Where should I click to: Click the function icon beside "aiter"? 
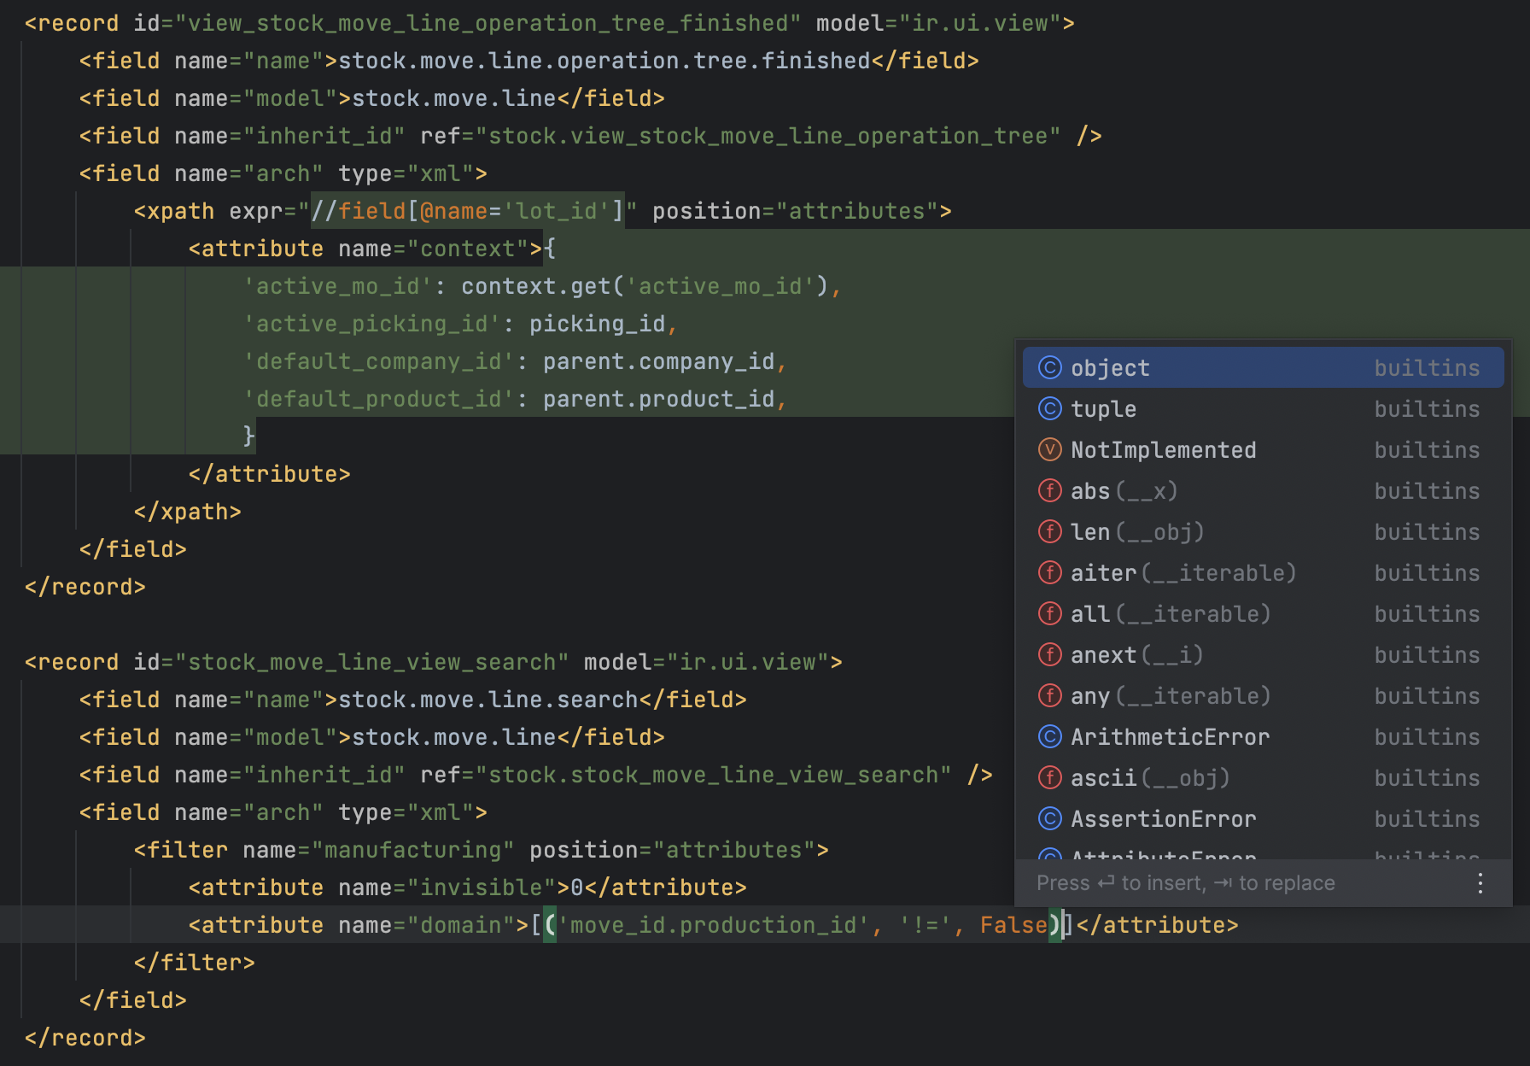[x=1049, y=572]
